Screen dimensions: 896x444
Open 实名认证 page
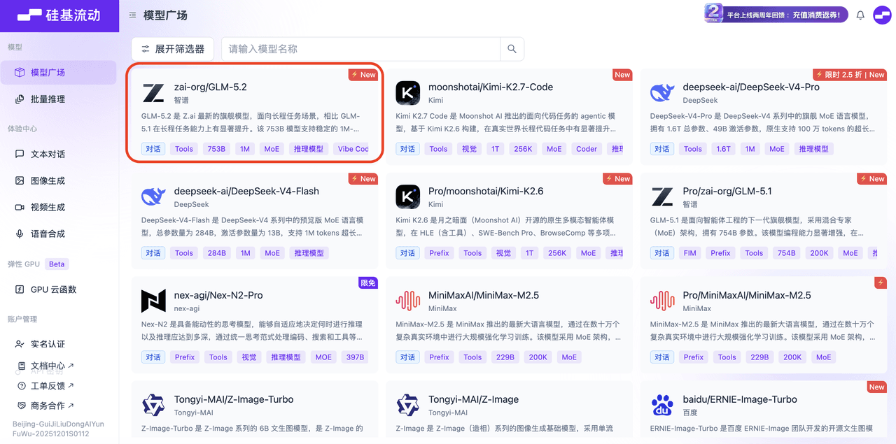59,344
